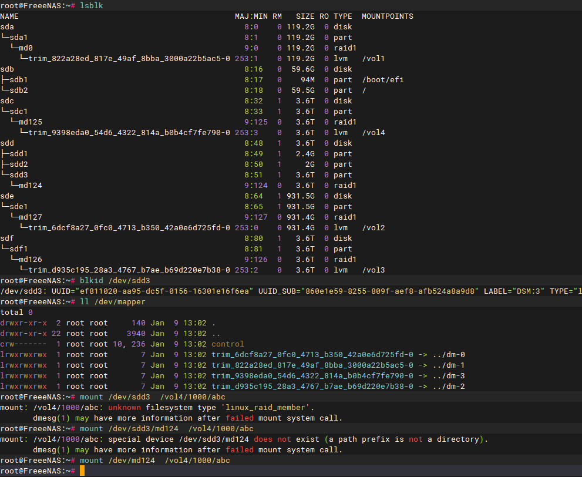Click 'does not' in the mount error
This screenshot has height=477, width=582.
click(x=273, y=439)
